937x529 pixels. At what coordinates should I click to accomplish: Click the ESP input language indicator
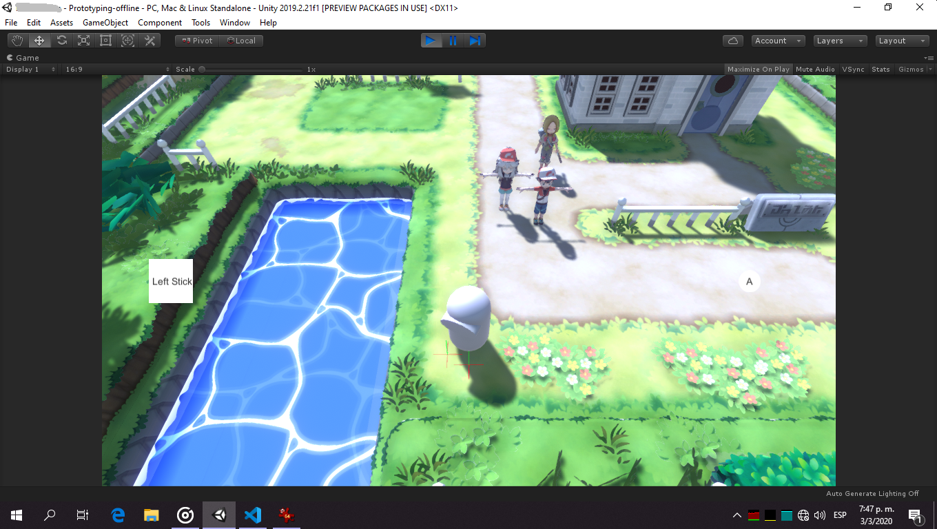(x=840, y=515)
